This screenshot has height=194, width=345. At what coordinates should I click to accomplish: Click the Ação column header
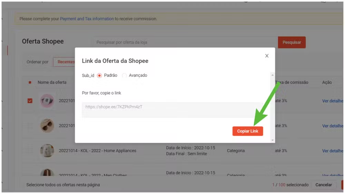coord(327,83)
